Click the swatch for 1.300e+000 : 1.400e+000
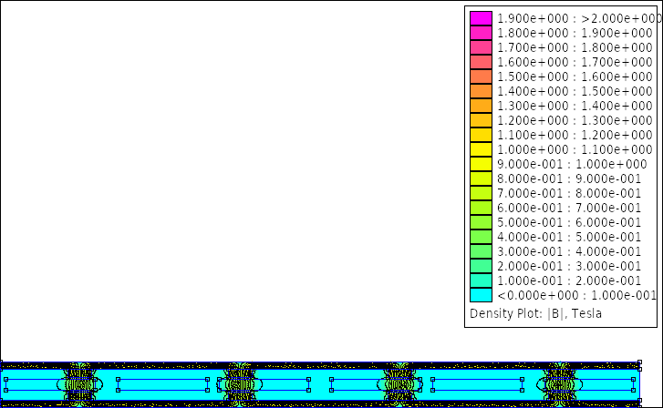This screenshot has width=663, height=408. 481,106
